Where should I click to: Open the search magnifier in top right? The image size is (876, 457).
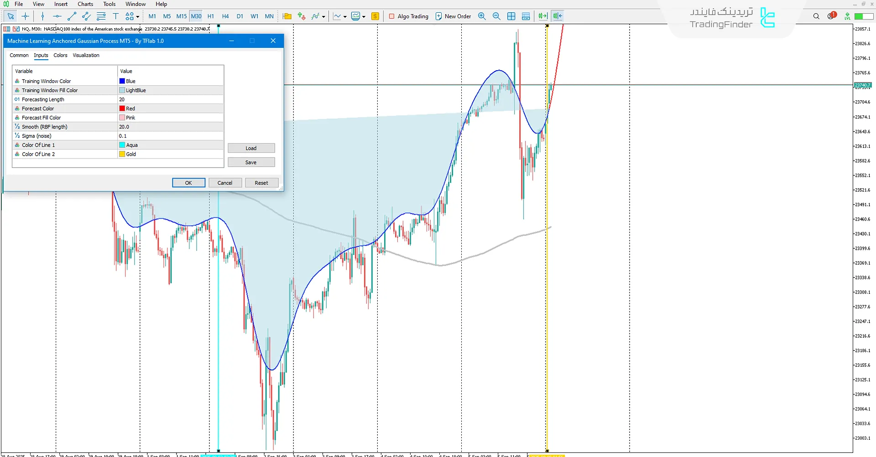pyautogui.click(x=816, y=16)
